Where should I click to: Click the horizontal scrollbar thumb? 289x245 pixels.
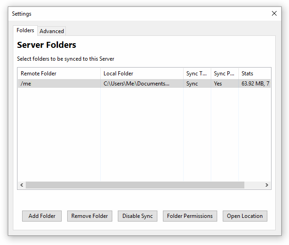(134, 185)
